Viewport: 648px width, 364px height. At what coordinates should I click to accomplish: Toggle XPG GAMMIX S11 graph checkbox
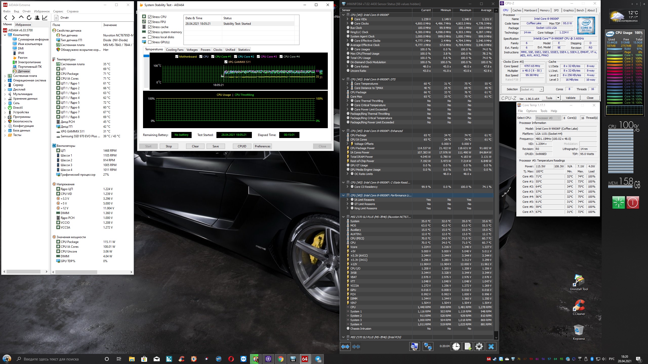coord(226,62)
